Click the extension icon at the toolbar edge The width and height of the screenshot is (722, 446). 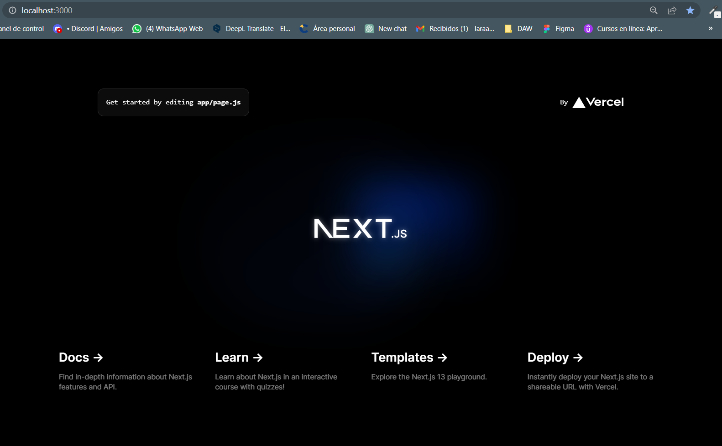coord(714,11)
